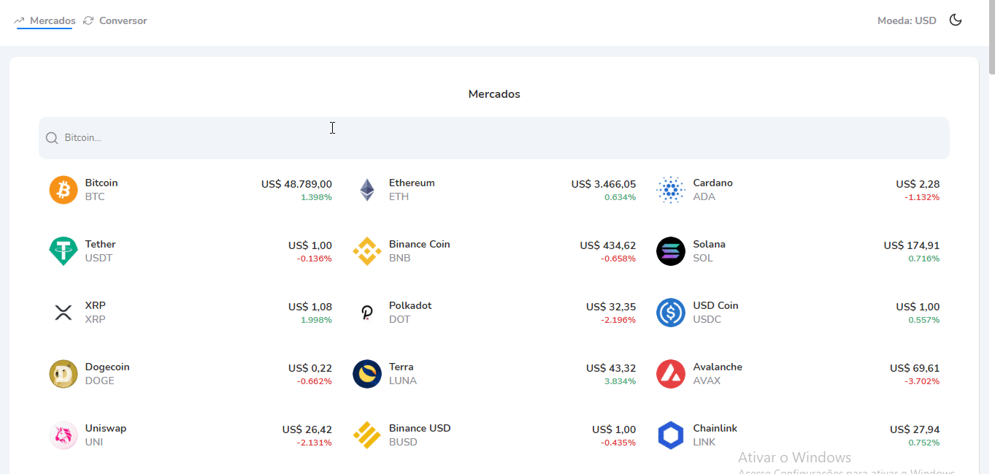Click the page vertical scrollbar thumb
This screenshot has width=995, height=474.
(991, 37)
